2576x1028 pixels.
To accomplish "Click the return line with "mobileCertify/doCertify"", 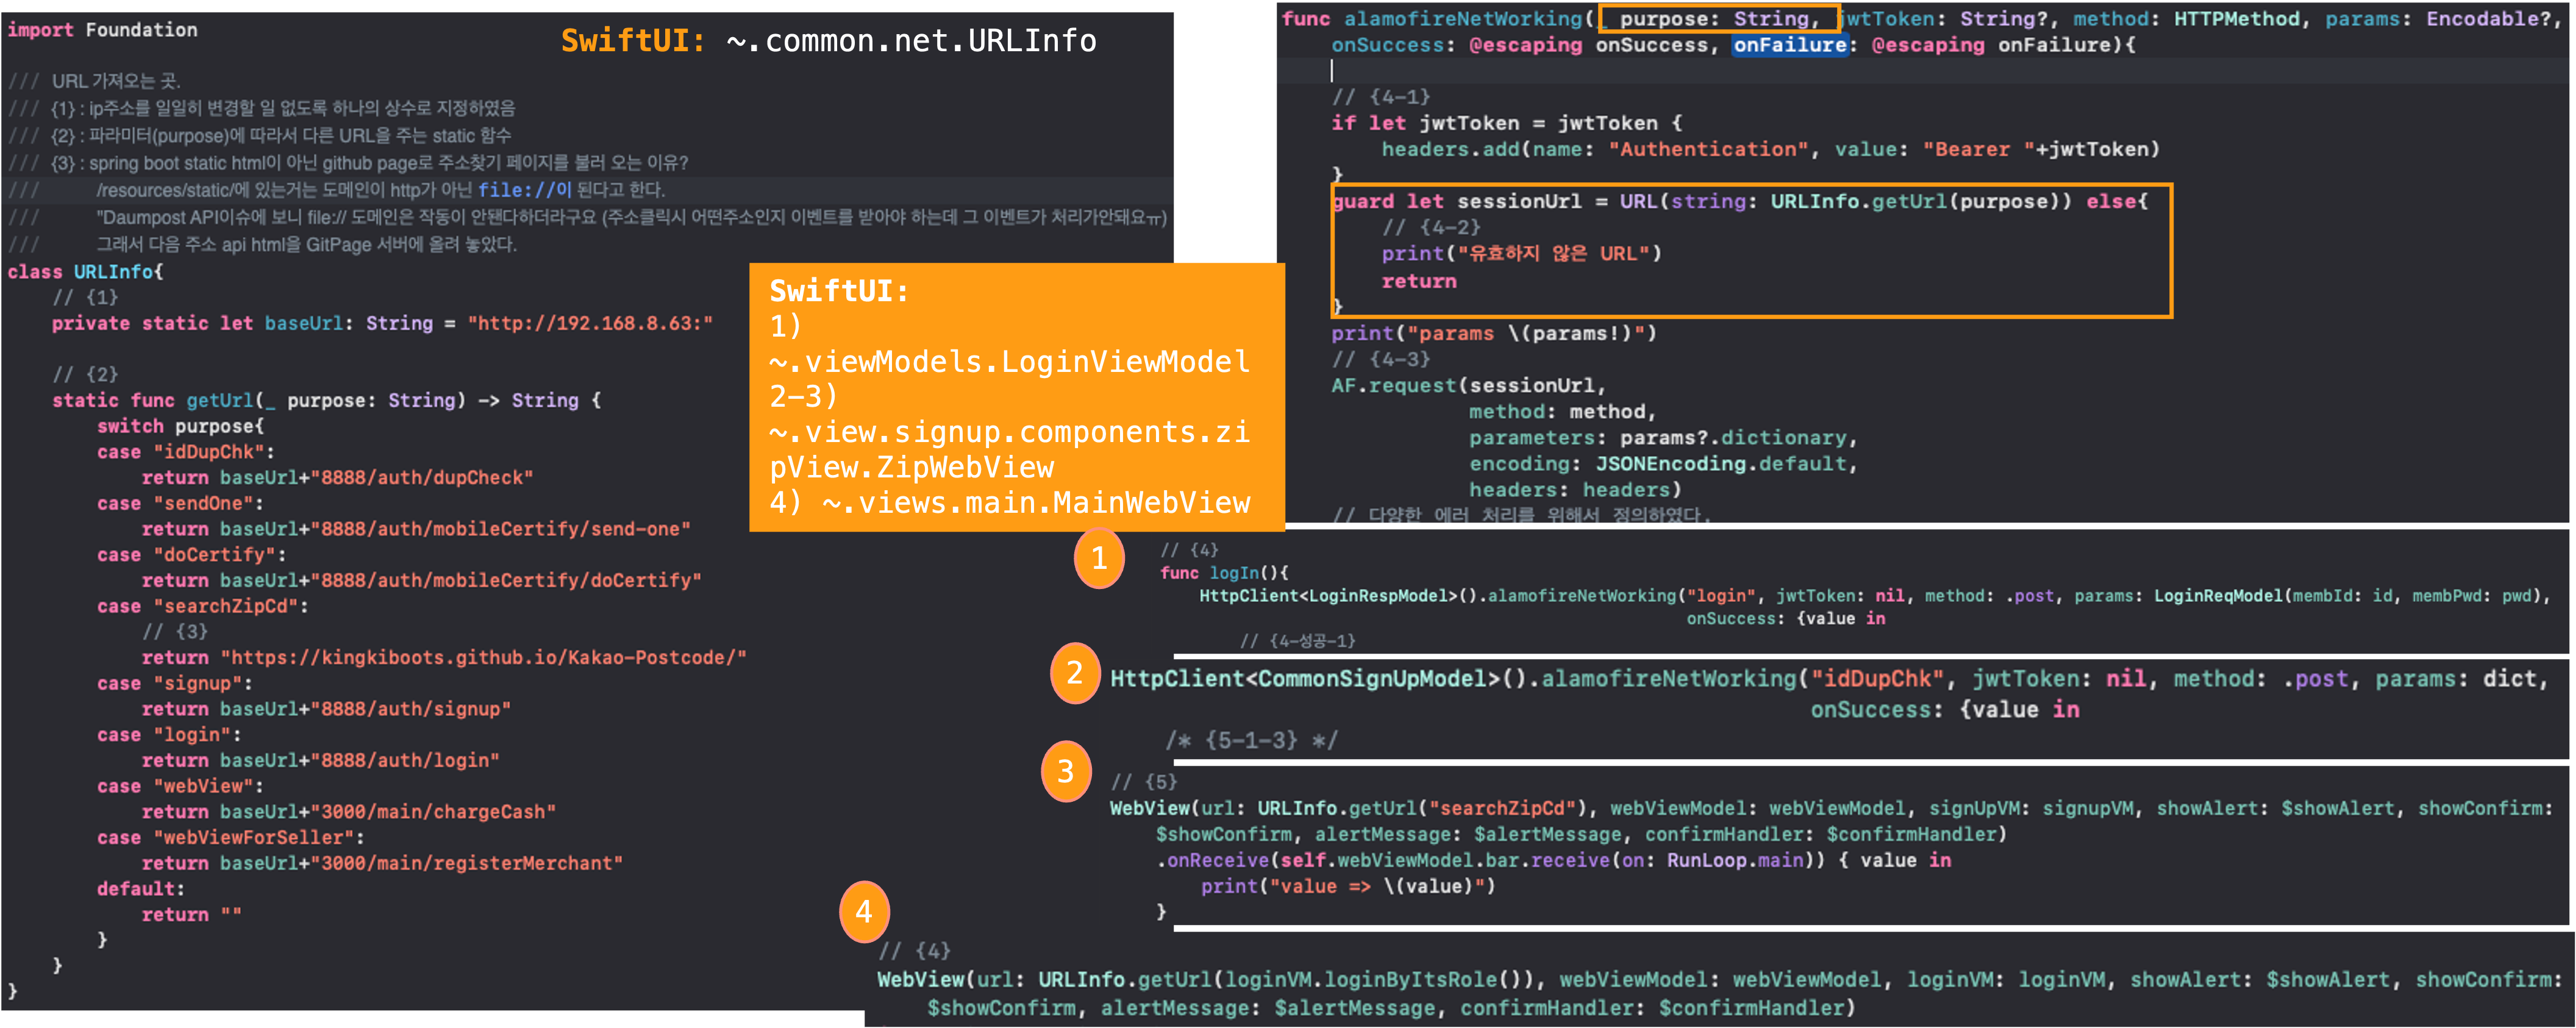I will [x=421, y=580].
